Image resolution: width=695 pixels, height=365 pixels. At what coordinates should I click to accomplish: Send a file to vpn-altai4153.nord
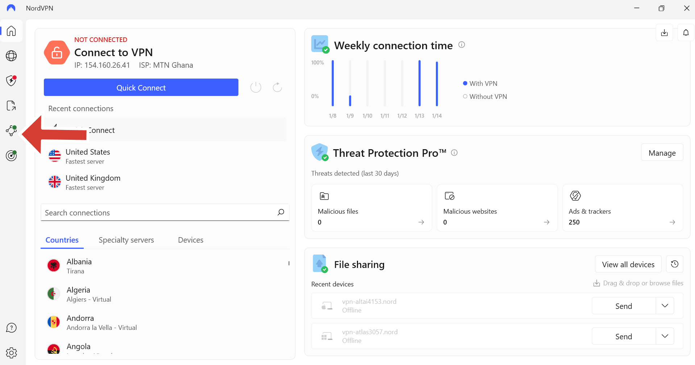(624, 306)
